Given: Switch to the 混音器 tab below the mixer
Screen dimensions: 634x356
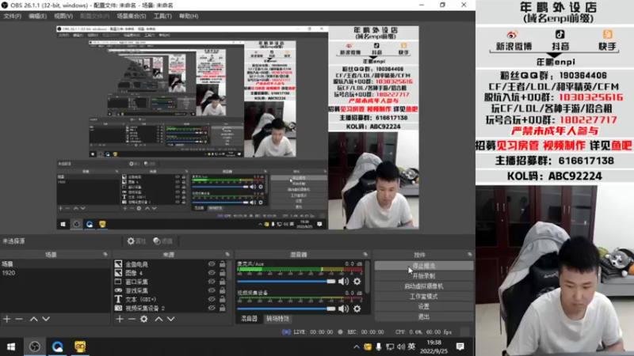Looking at the screenshot, I should tap(249, 319).
